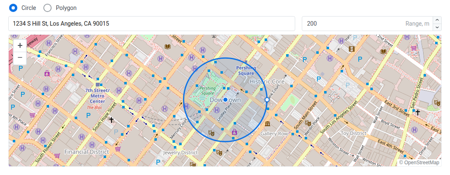Click the cinema film icon near 2nd Street

(x=352, y=49)
